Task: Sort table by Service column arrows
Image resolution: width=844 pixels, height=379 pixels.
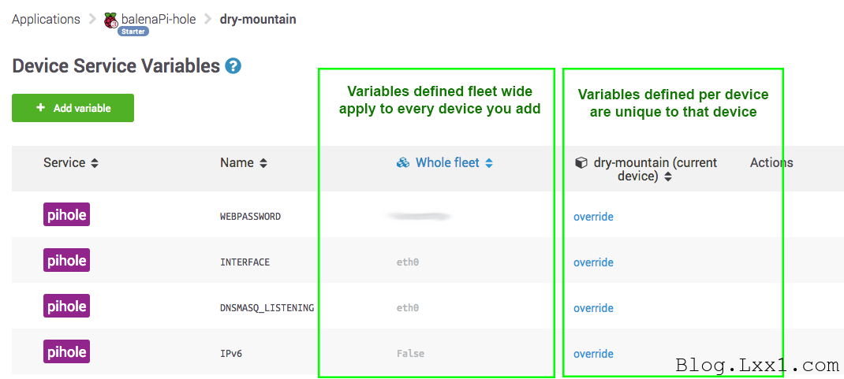Action: [x=95, y=163]
